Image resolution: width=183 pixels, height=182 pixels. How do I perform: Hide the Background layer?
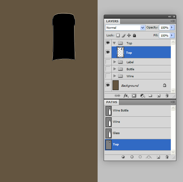[108, 85]
